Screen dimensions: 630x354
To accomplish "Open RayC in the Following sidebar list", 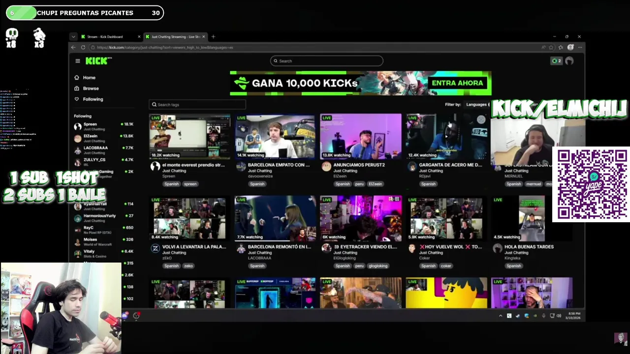I will (x=103, y=230).
